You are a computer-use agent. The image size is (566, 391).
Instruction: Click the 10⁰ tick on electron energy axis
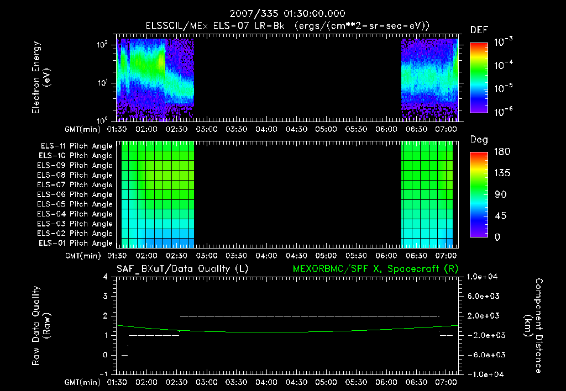click(102, 120)
